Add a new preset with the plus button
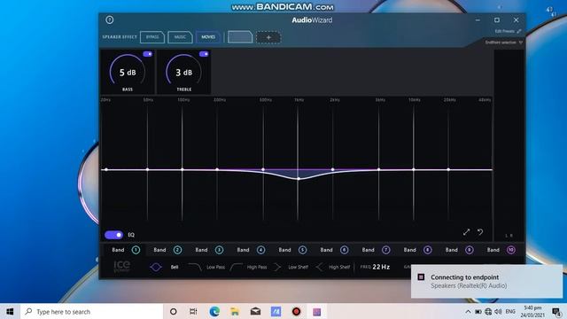This screenshot has height=319, width=567. (268, 37)
